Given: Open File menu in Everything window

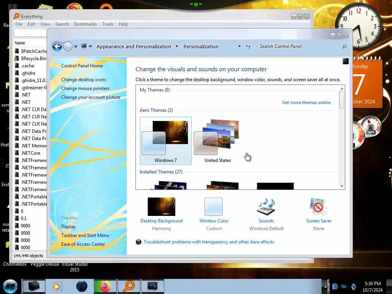Looking at the screenshot, I should click(19, 24).
